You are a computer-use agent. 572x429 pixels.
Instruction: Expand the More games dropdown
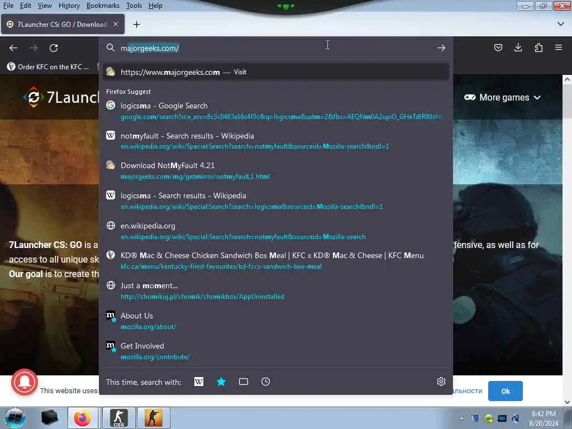tap(502, 97)
